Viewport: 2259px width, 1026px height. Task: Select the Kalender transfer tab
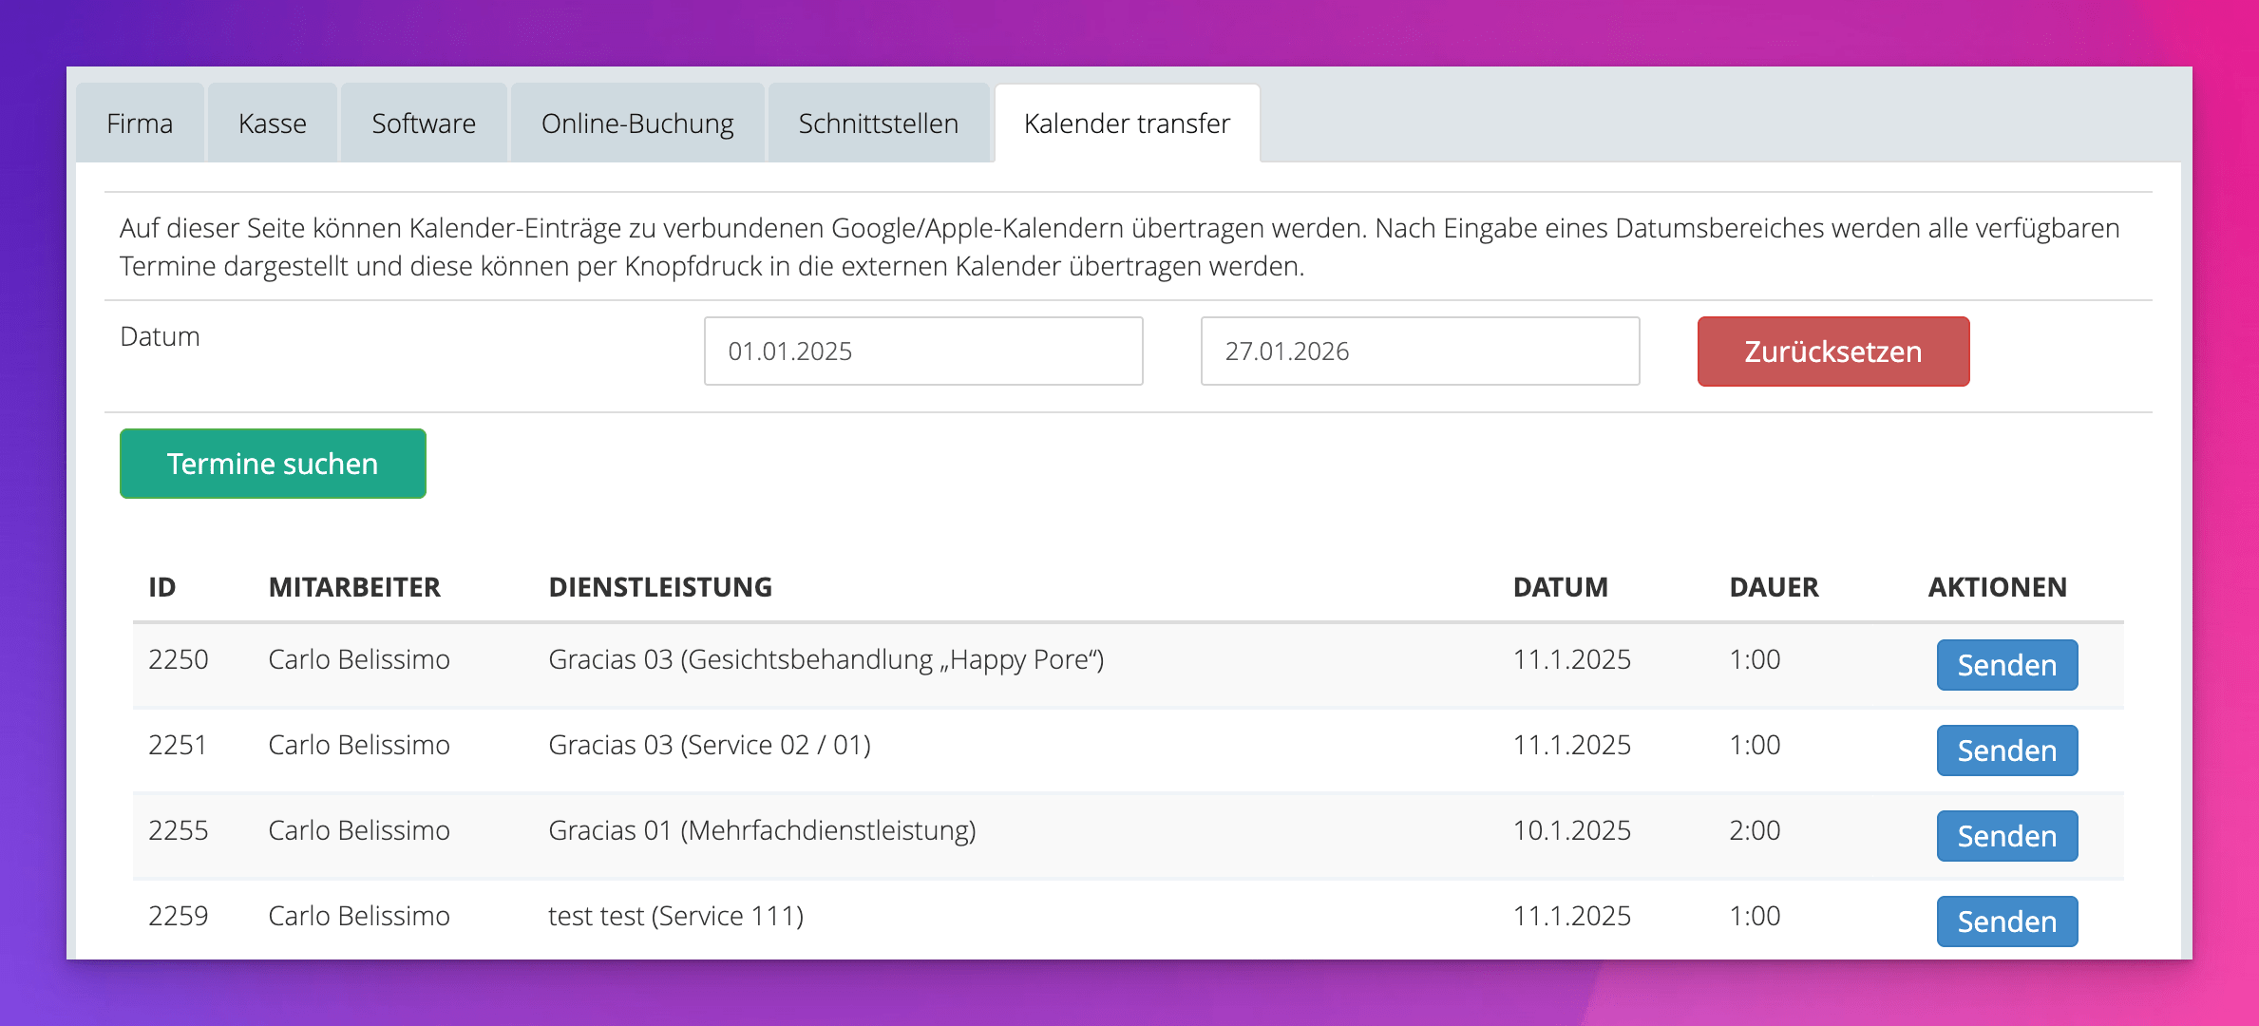1127,123
